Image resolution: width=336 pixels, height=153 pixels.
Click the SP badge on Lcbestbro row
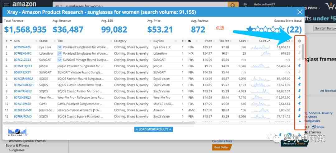60,53
